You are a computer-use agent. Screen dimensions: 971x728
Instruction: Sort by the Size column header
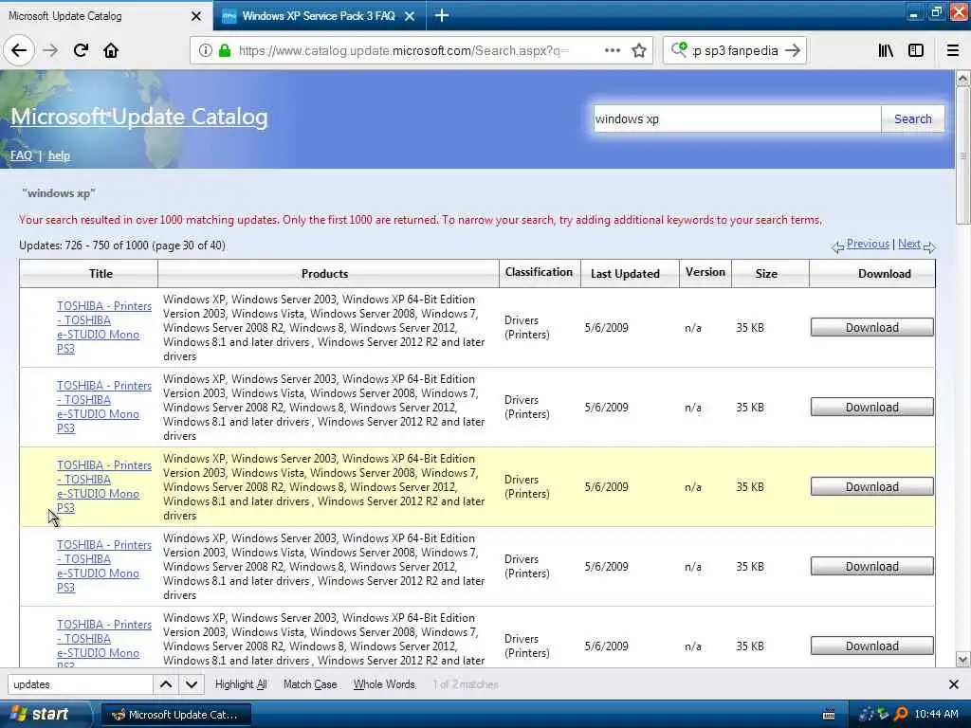[x=766, y=274]
